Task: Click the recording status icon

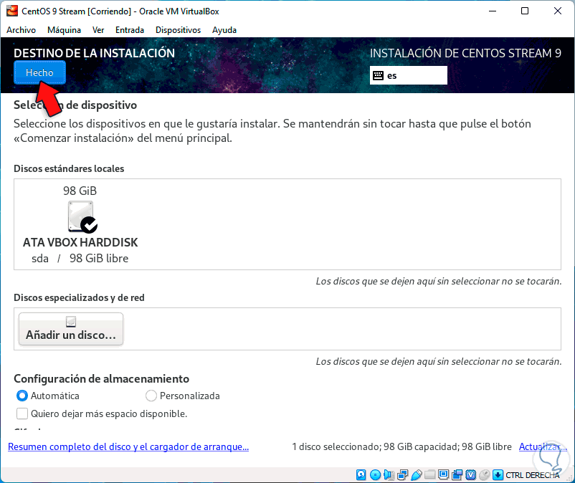Action: [457, 475]
